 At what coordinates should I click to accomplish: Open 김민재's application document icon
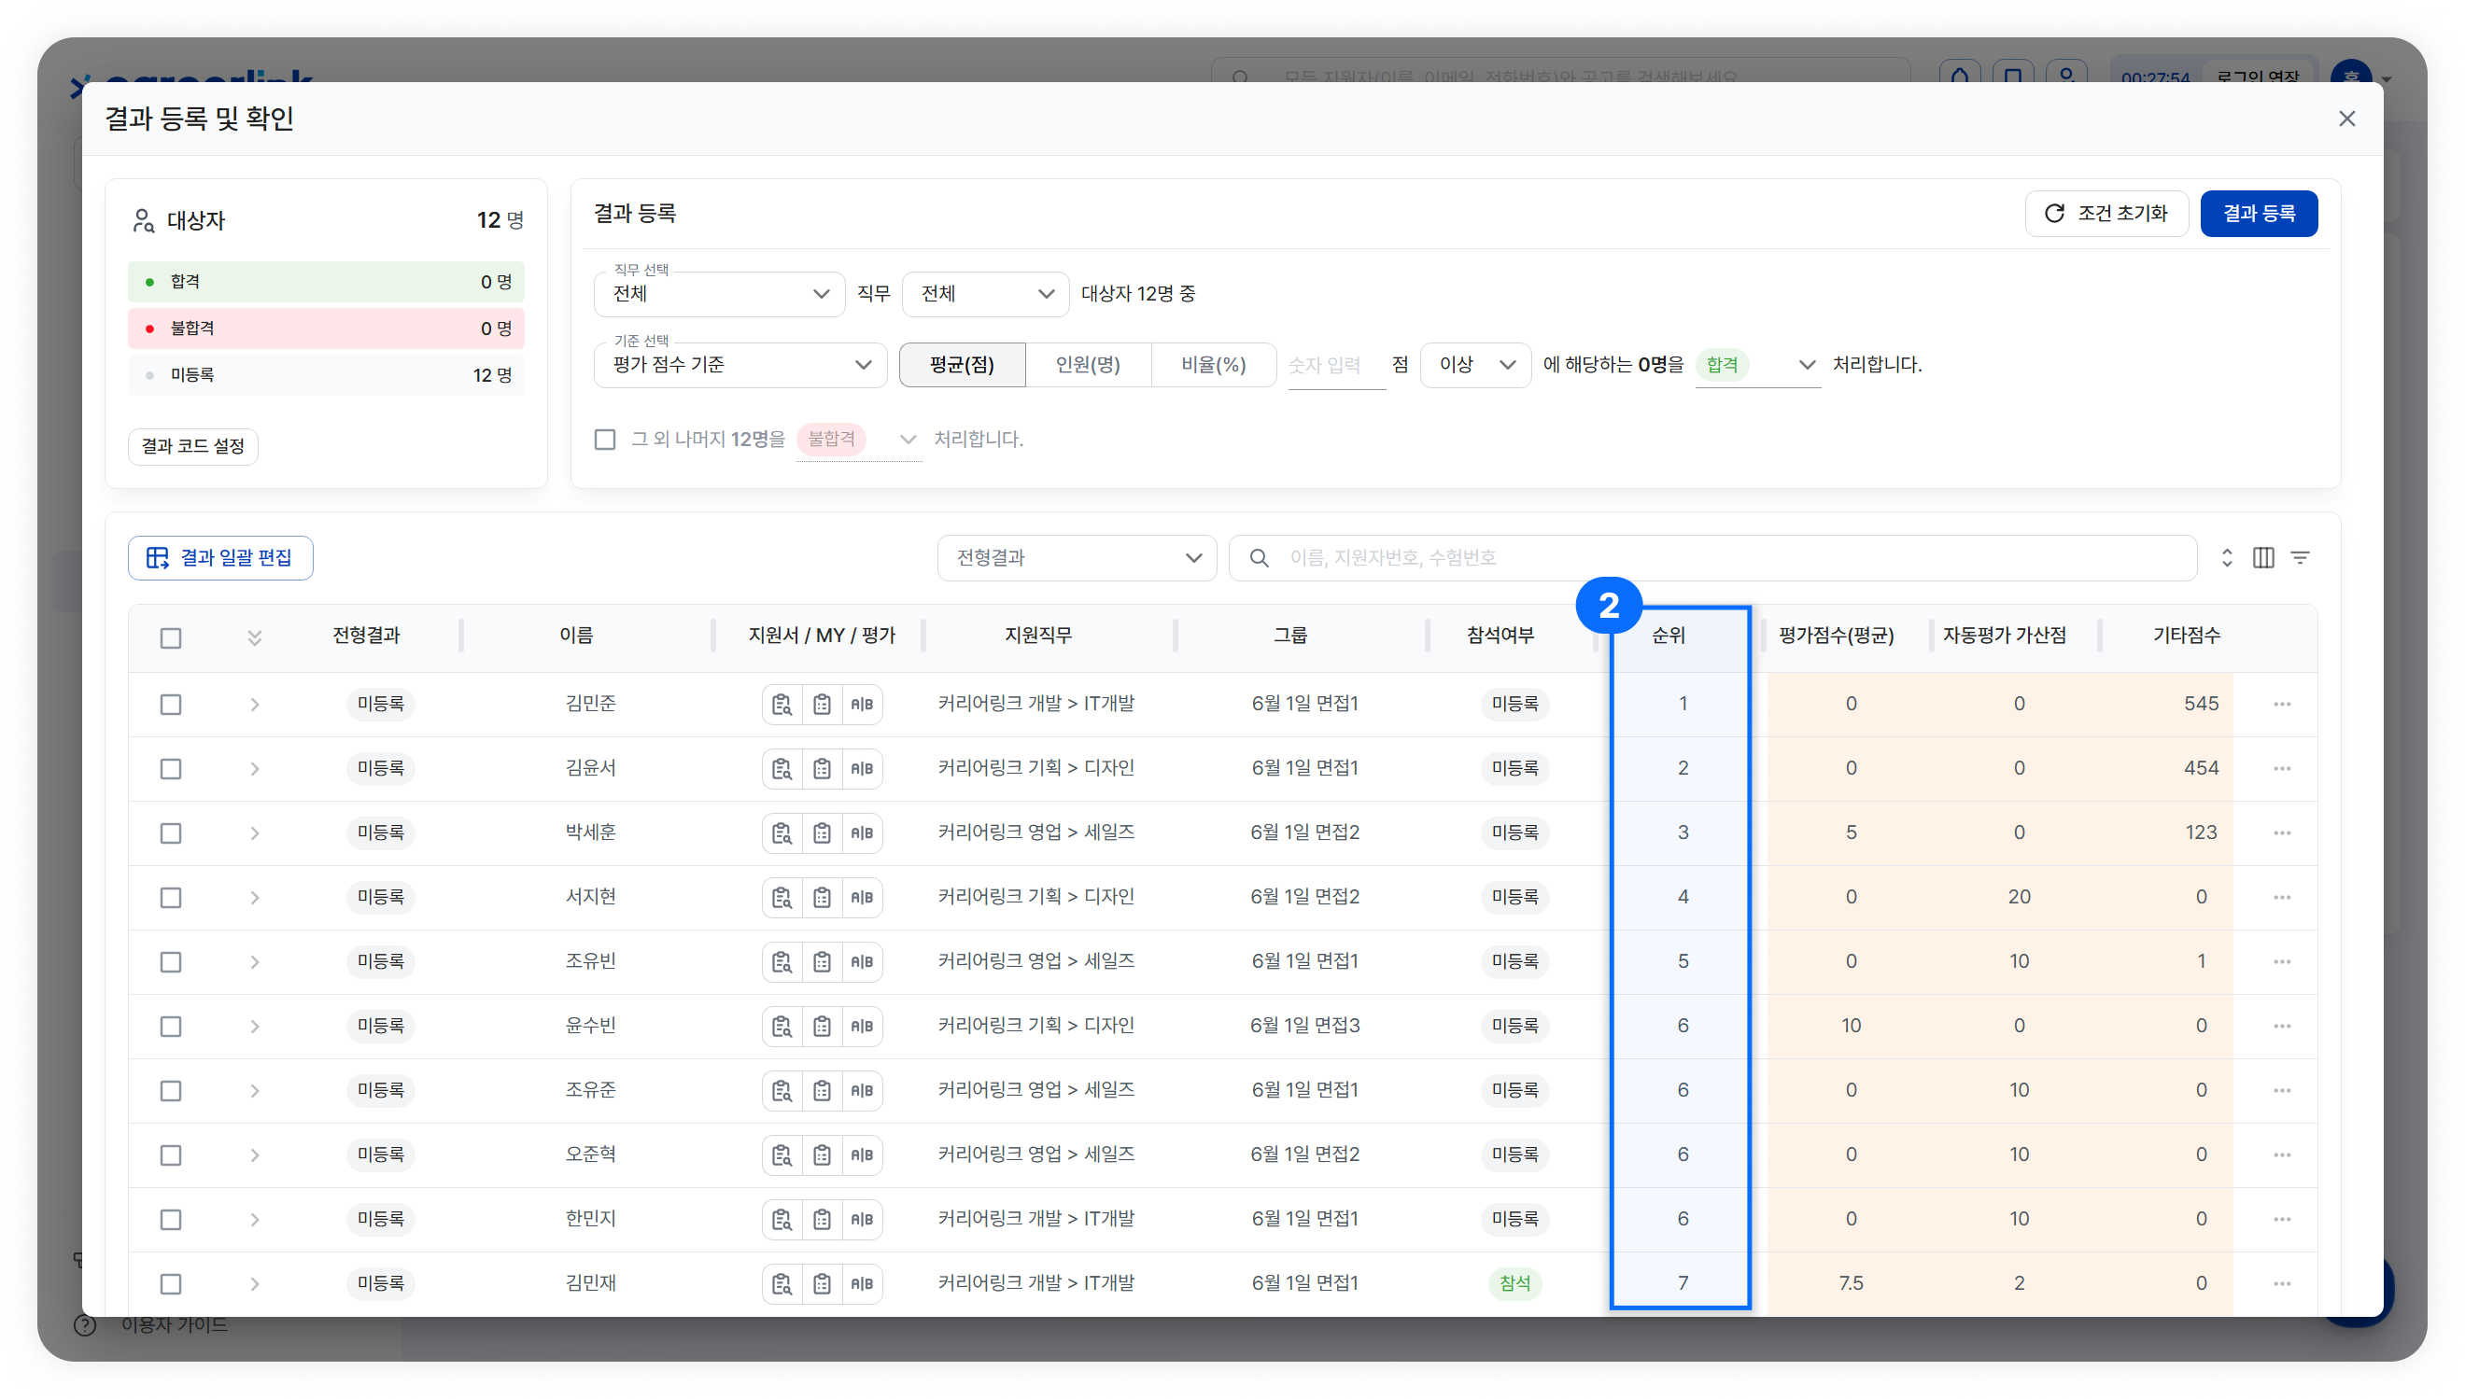pyautogui.click(x=782, y=1283)
